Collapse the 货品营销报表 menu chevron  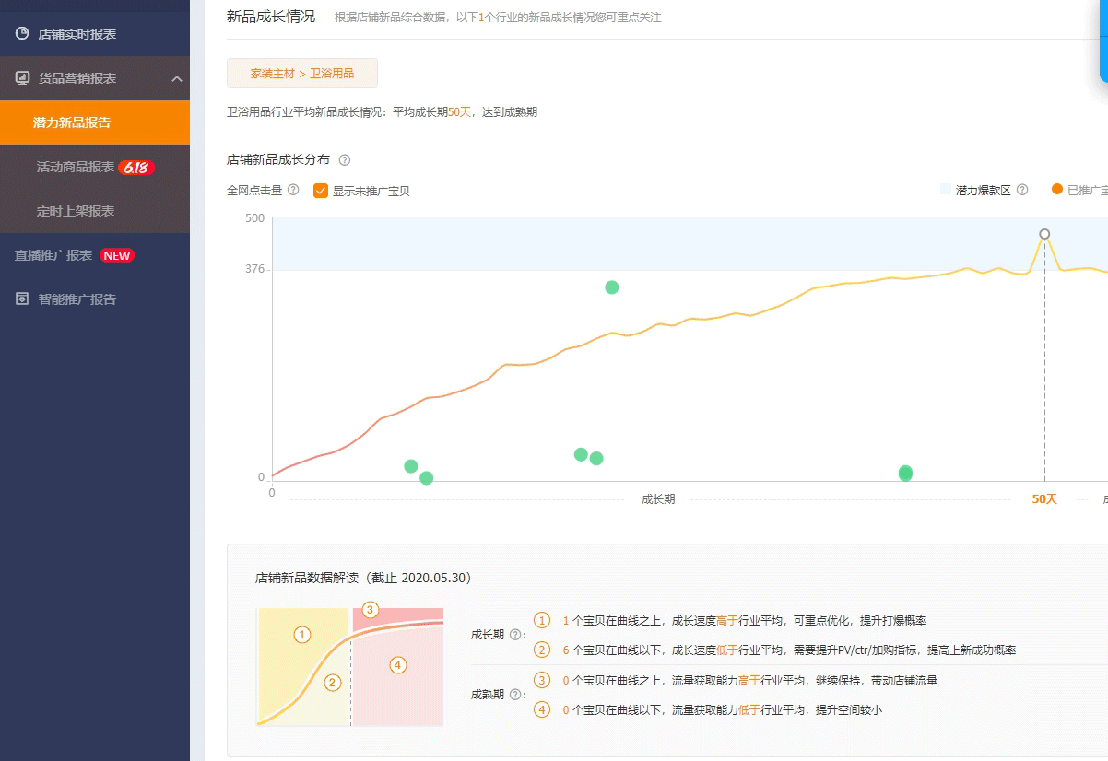[177, 79]
